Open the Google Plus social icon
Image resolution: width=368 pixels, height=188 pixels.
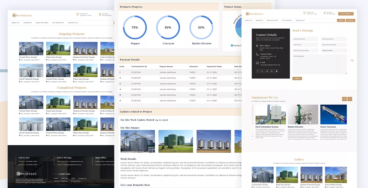coord(262,71)
